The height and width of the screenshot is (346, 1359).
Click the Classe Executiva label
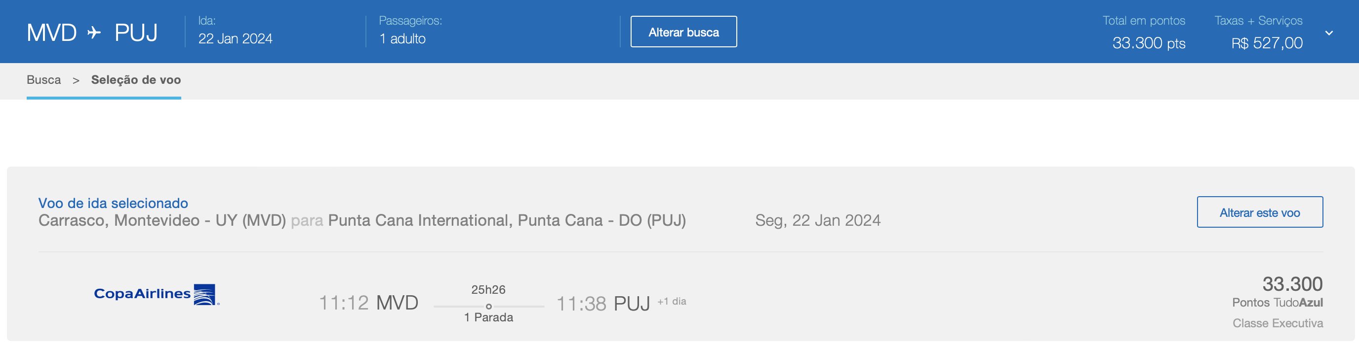tap(1277, 323)
